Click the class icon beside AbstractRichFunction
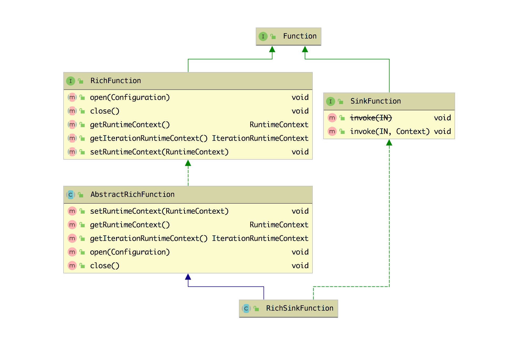Viewport: 532px width, 346px height. (x=70, y=195)
